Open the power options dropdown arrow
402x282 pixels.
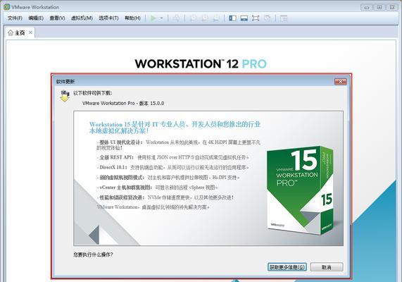coord(161,18)
